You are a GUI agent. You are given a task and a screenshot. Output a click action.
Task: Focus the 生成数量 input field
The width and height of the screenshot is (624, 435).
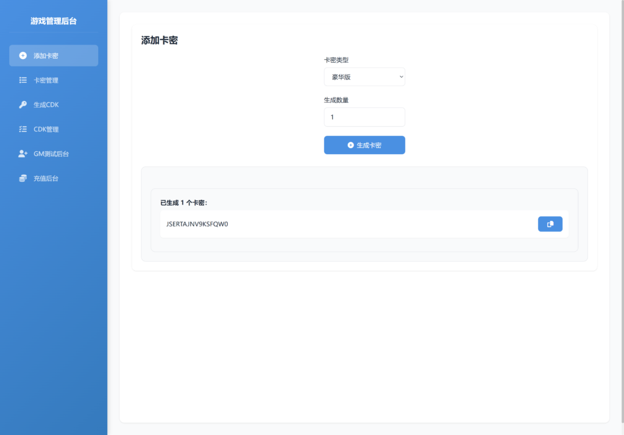pyautogui.click(x=364, y=117)
